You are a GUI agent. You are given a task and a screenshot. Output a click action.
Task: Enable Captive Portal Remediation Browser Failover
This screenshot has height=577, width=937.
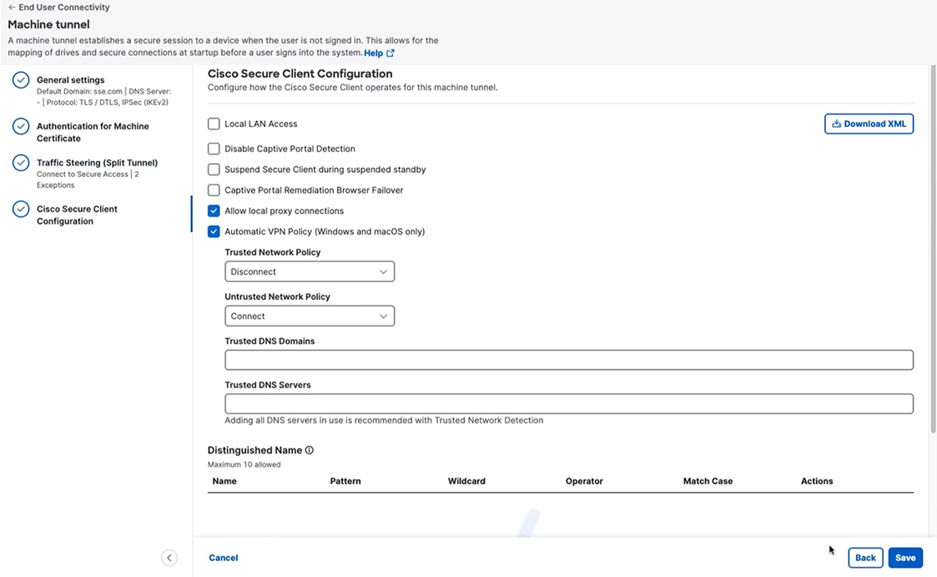(214, 190)
